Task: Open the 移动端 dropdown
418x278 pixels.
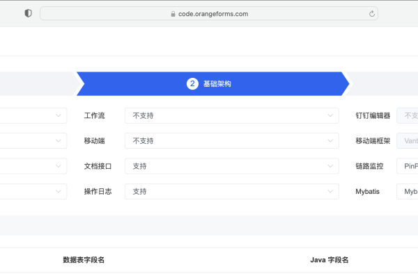Action: pos(232,141)
